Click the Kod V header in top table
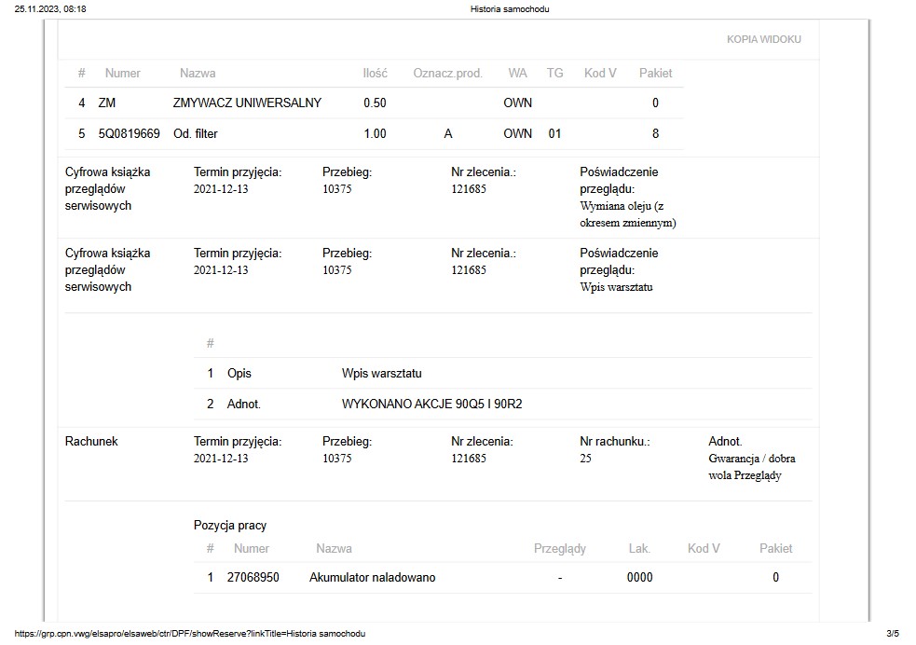Image resolution: width=916 pixels, height=645 pixels. [x=600, y=73]
